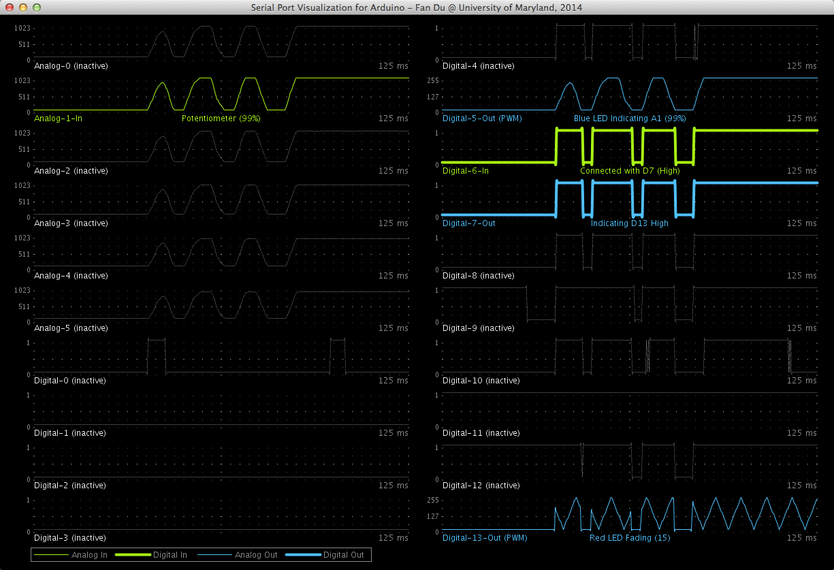Click the Digital-0 (inactive) channel label
This screenshot has height=570, width=834.
[70, 381]
